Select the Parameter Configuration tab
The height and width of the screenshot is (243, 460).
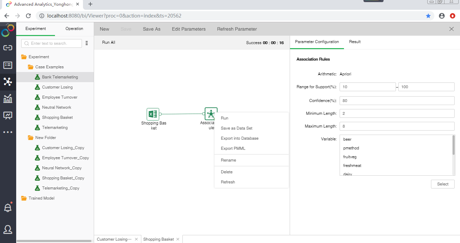tap(317, 42)
